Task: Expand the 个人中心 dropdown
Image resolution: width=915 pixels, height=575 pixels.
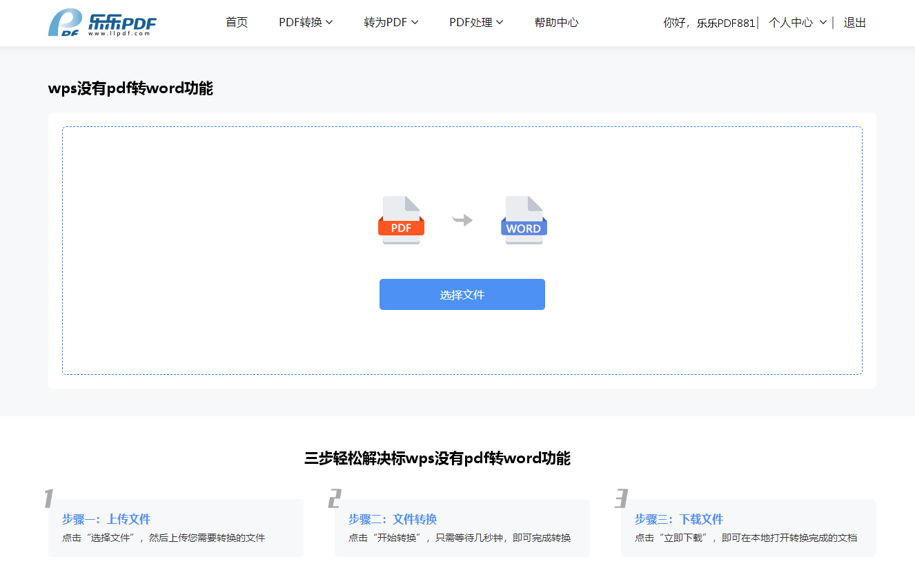Action: tap(798, 23)
